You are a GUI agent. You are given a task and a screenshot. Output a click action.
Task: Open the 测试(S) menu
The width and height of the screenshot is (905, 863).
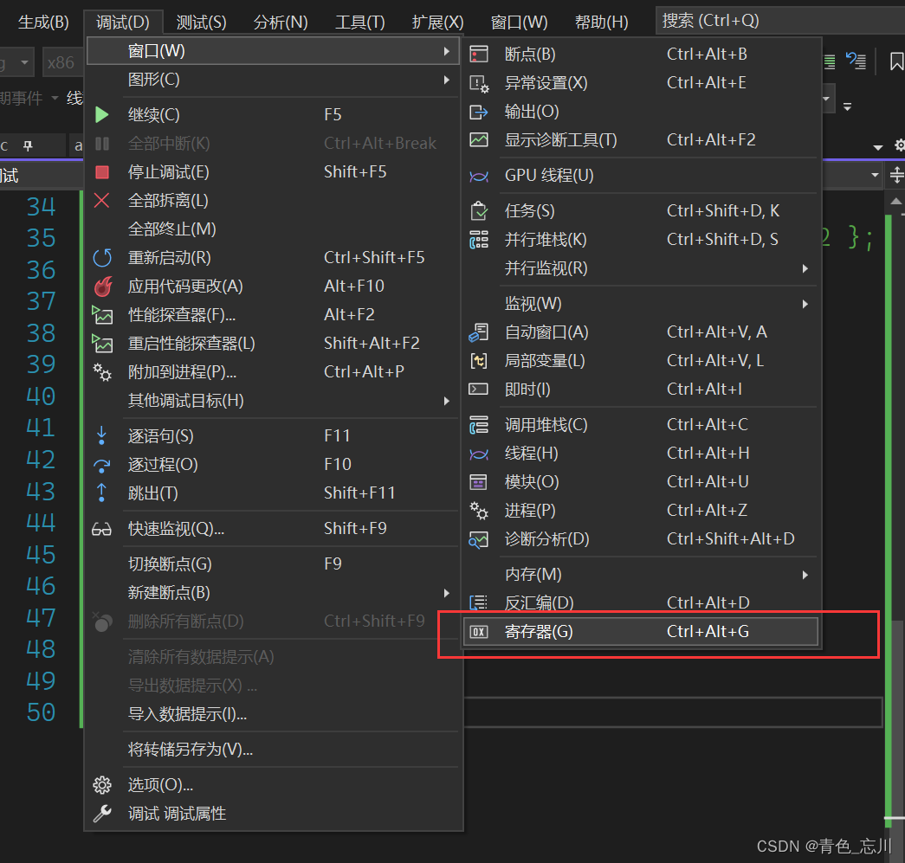[x=201, y=23]
